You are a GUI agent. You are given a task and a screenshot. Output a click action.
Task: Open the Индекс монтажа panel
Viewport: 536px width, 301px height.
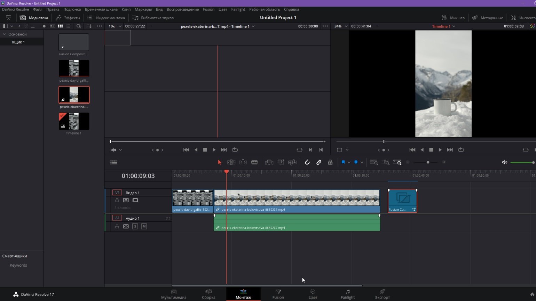click(x=106, y=18)
